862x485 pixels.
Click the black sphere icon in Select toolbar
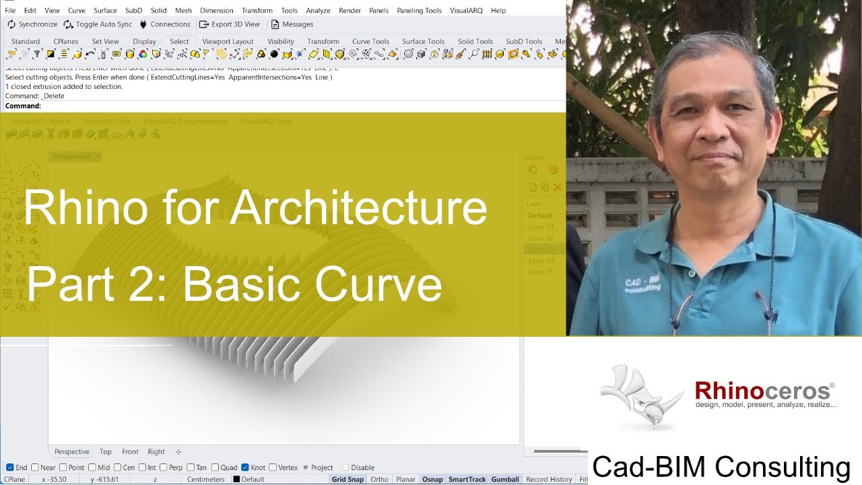[274, 54]
